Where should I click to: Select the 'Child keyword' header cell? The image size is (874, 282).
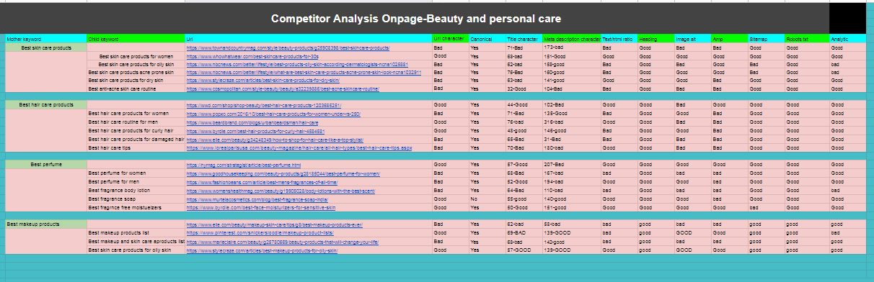[136, 38]
